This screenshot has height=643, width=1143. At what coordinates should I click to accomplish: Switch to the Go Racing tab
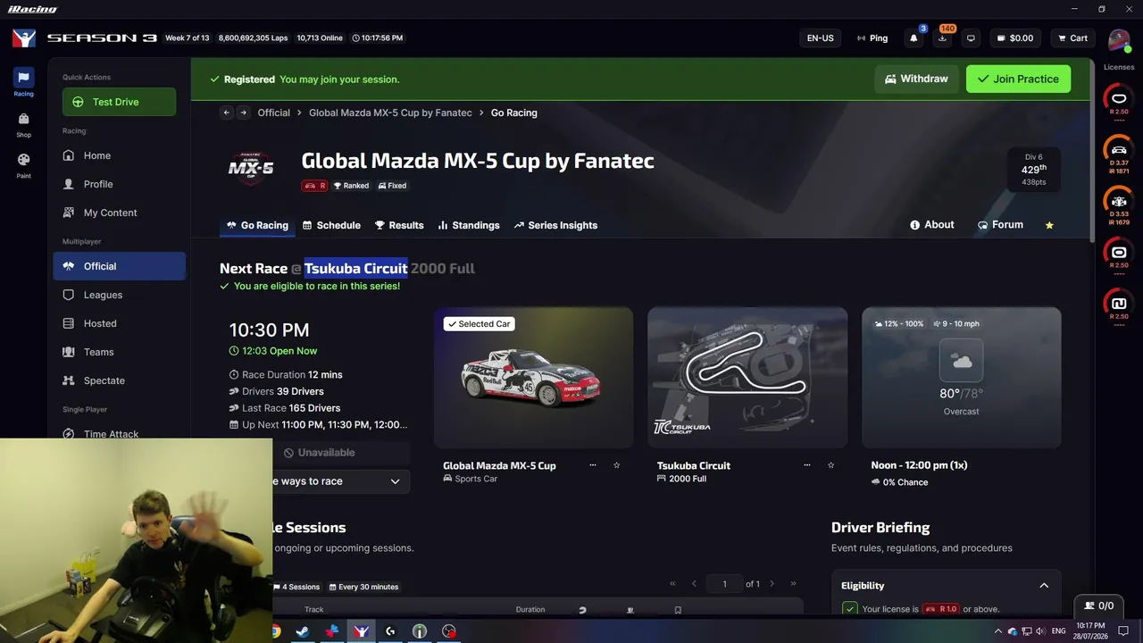pyautogui.click(x=257, y=225)
